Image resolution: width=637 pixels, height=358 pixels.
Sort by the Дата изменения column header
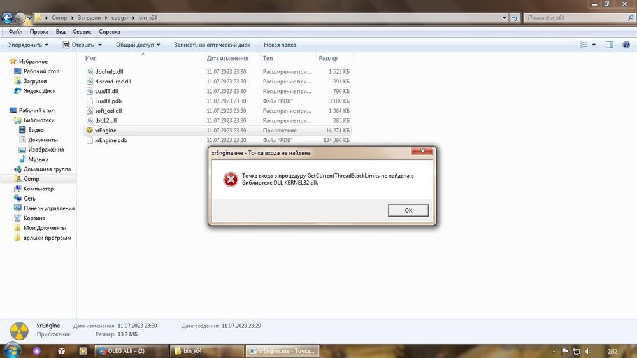(x=227, y=58)
